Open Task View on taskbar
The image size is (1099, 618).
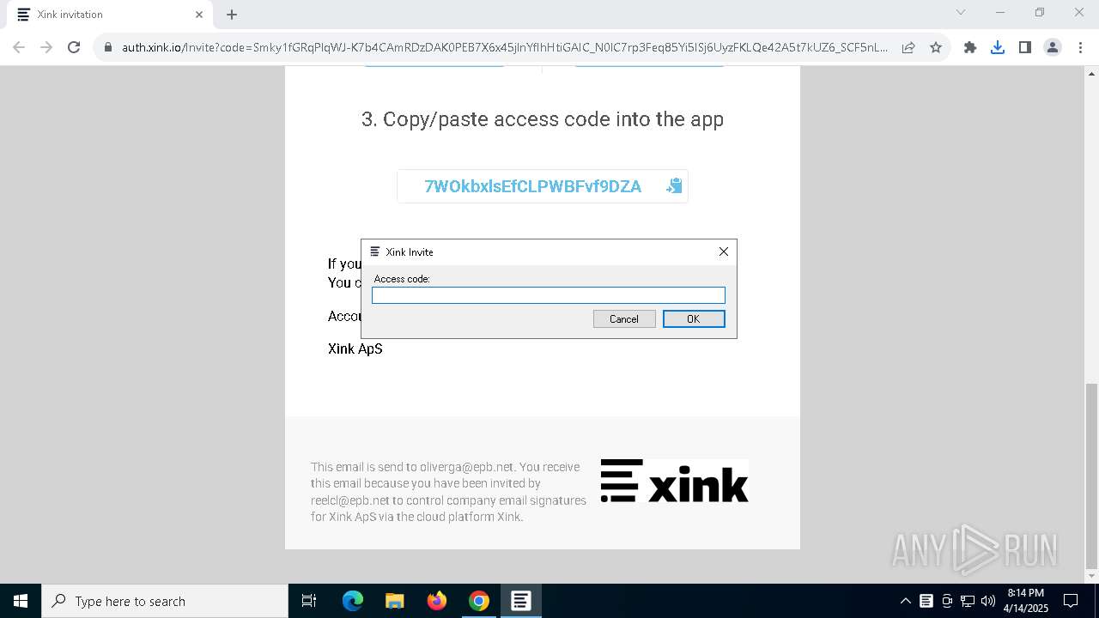pyautogui.click(x=309, y=601)
